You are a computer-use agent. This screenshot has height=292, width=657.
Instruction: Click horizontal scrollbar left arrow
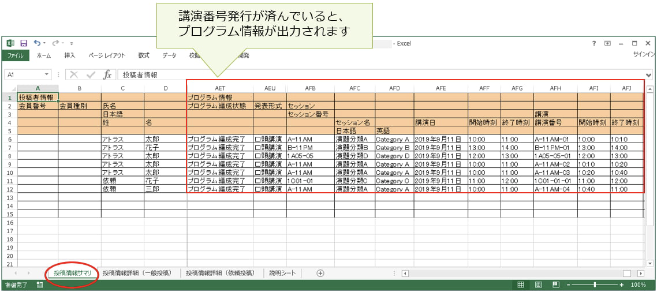pyautogui.click(x=405, y=274)
